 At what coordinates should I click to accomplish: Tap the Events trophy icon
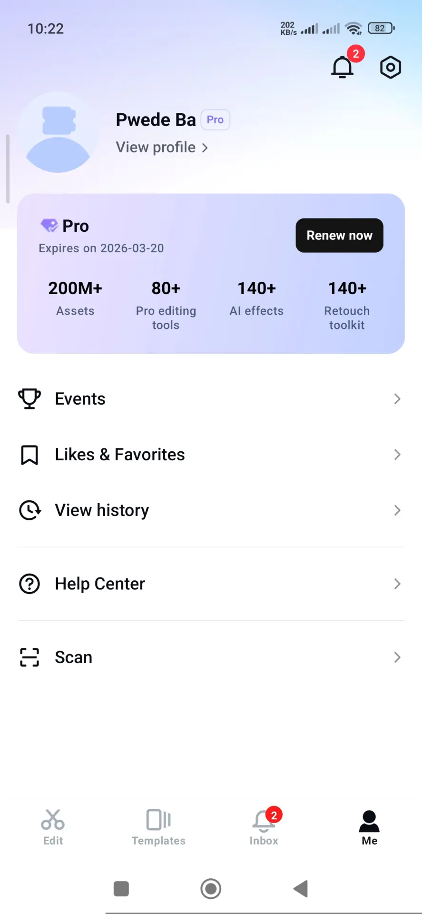coord(29,399)
